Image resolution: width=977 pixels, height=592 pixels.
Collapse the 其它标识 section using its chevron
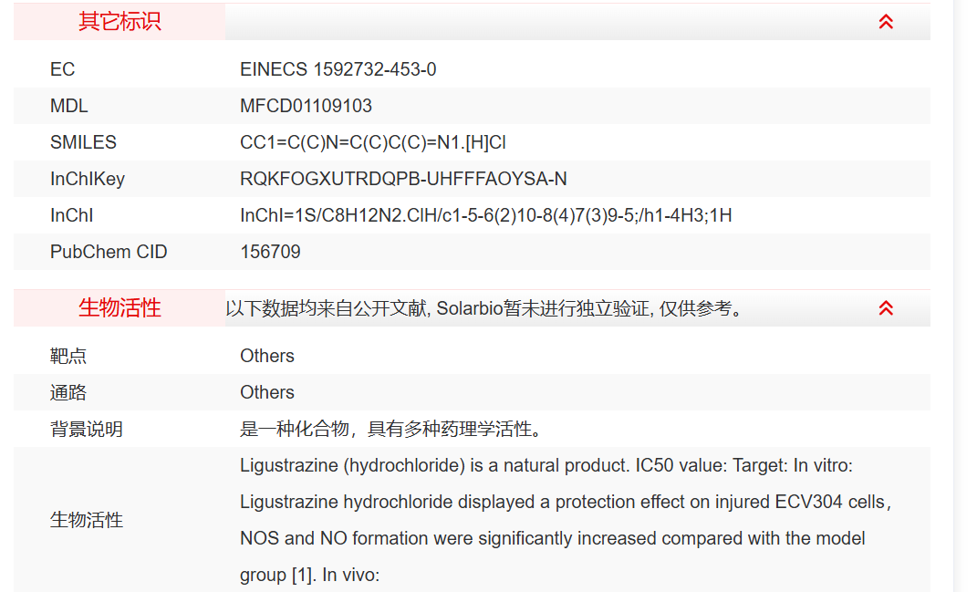(x=886, y=22)
